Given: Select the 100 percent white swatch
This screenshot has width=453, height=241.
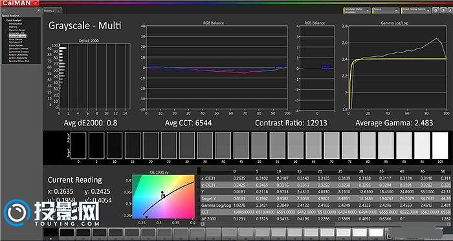Looking at the screenshot, I should tap(440, 145).
